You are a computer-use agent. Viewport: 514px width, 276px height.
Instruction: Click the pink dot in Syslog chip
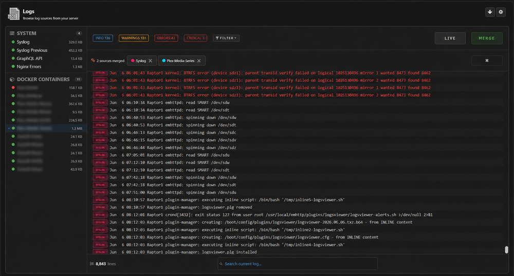[x=133, y=61]
